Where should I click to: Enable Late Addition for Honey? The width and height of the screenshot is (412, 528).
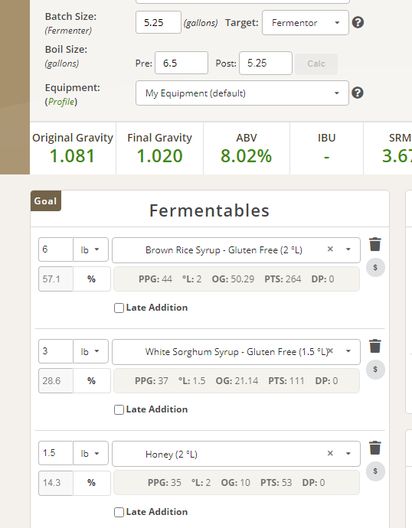pos(119,512)
